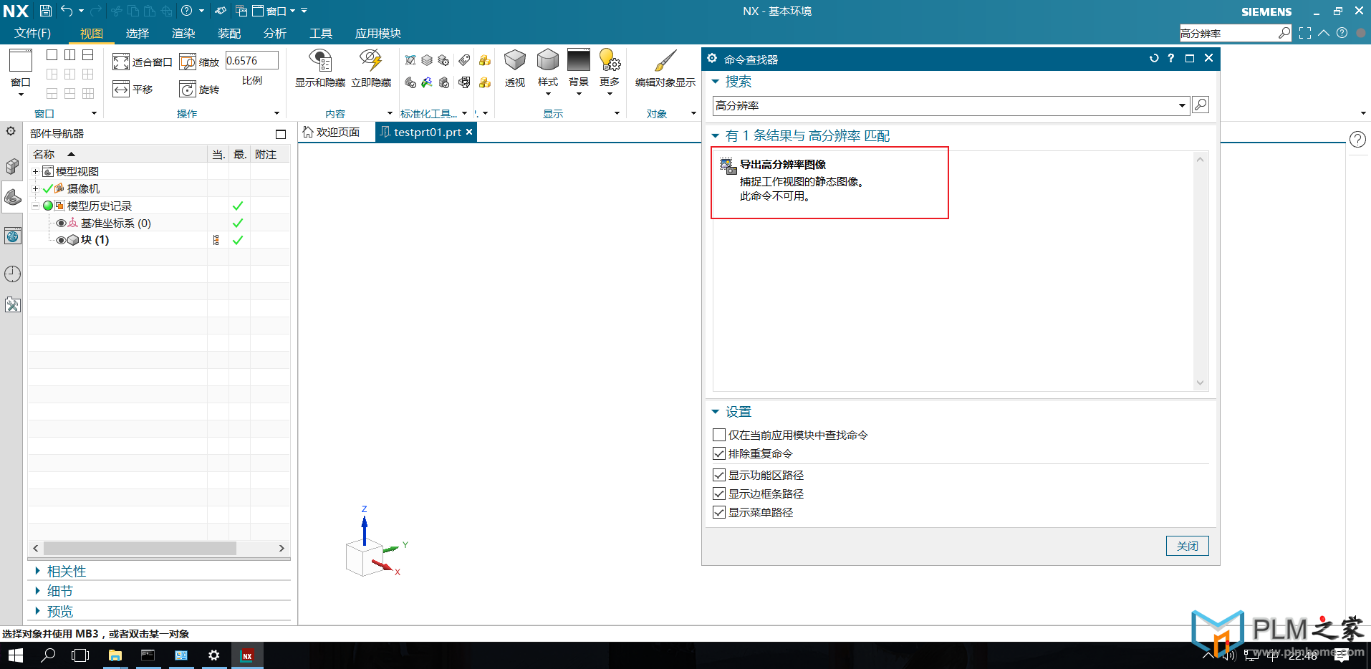Open Command Finder help question mark

[1171, 59]
